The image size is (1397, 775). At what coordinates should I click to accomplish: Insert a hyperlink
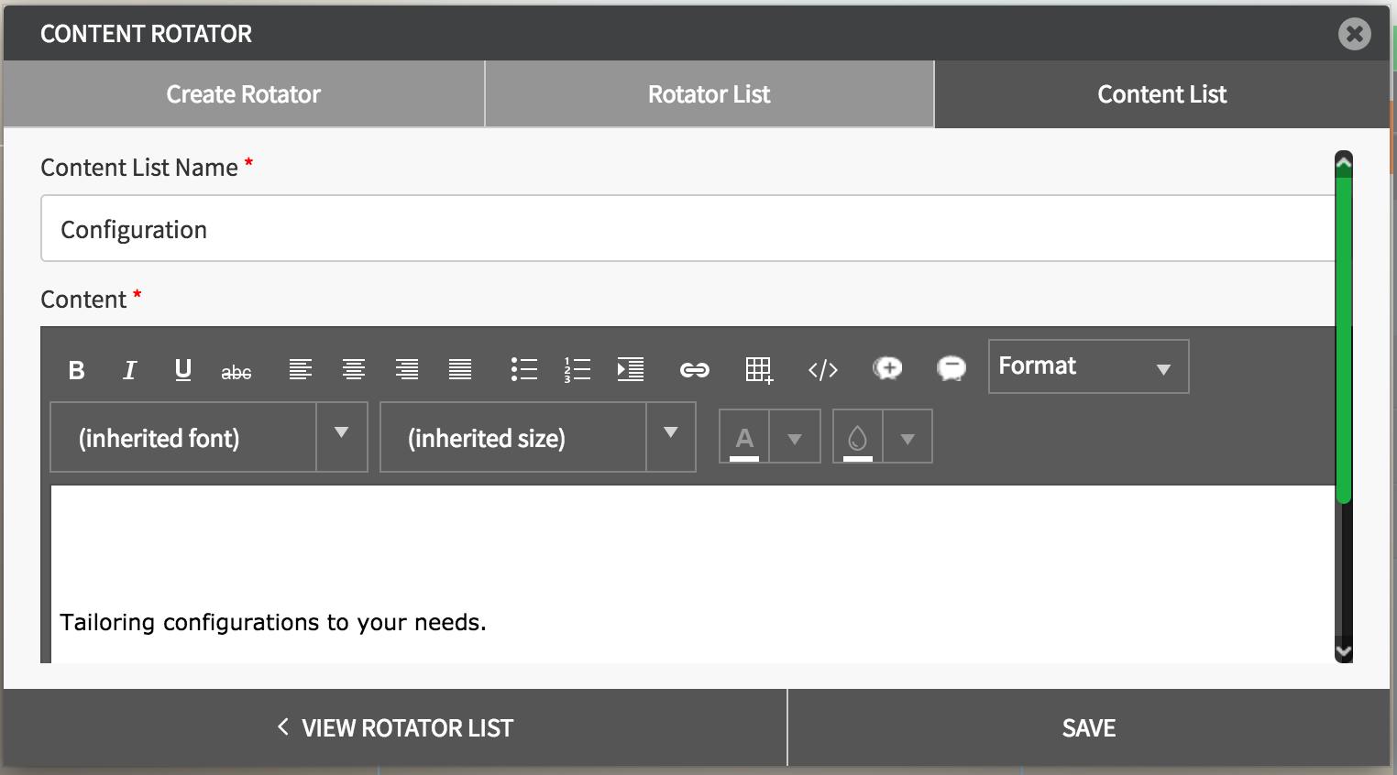point(695,370)
